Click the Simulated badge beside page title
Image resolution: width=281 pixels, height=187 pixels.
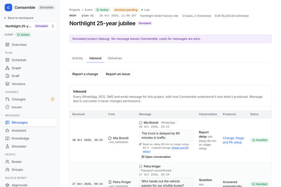(145, 23)
